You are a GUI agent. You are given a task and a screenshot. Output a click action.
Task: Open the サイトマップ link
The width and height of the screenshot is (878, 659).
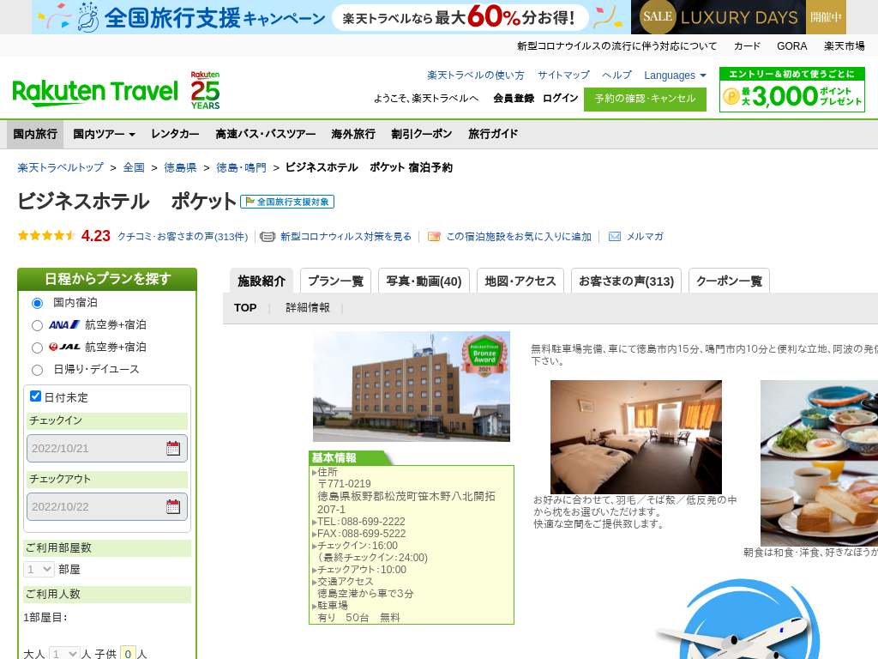(x=563, y=76)
